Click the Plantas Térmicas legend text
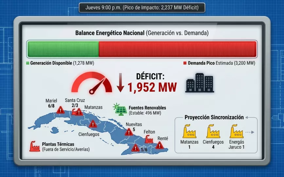This screenshot has width=284, height=177. [x=58, y=144]
